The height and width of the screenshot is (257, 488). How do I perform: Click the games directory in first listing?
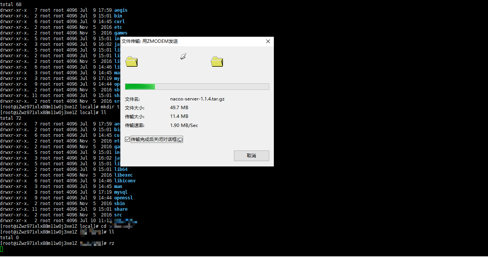click(x=121, y=33)
